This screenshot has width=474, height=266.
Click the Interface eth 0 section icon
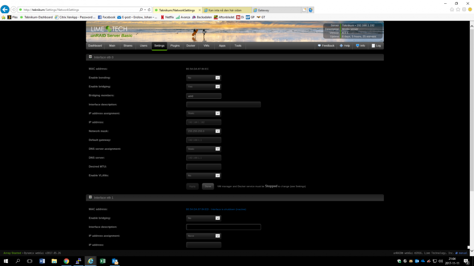(91, 57)
